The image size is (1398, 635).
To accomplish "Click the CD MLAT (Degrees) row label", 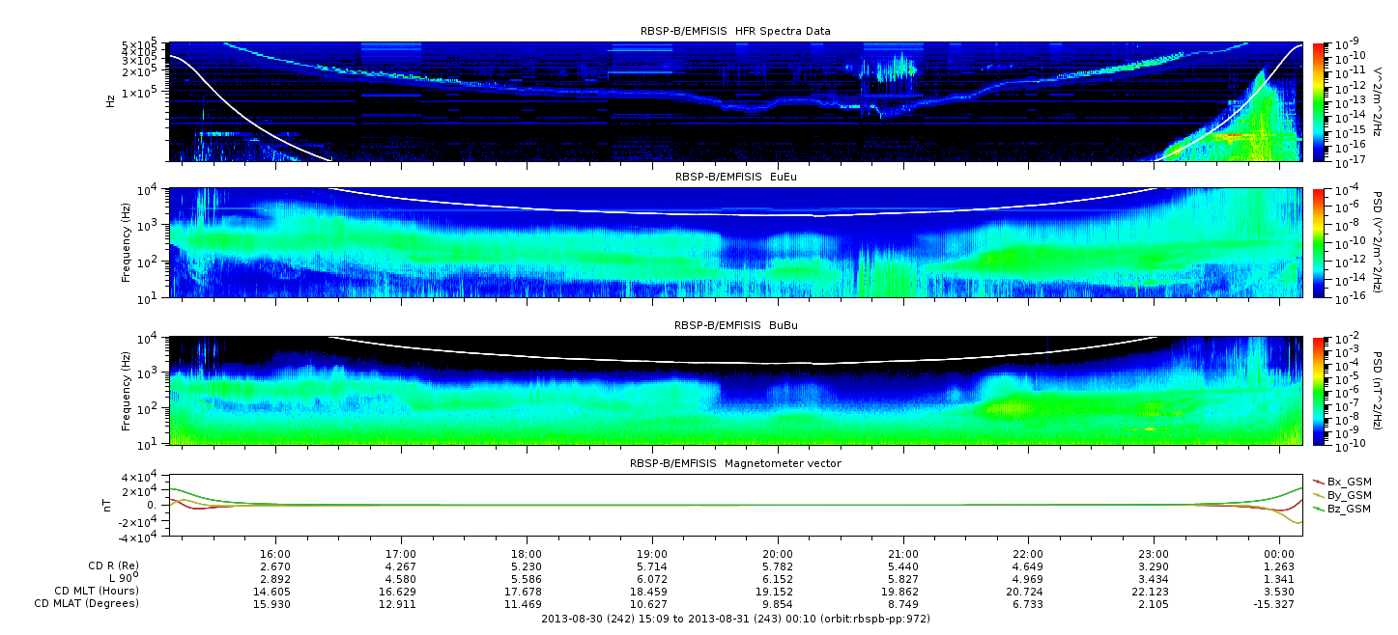I will pos(89,603).
